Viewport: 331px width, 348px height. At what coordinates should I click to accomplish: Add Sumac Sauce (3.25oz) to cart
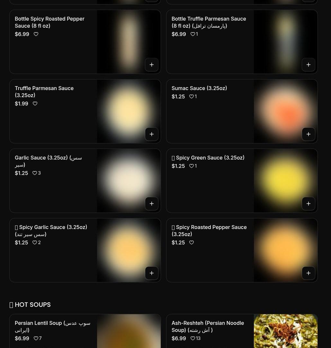coord(309,134)
